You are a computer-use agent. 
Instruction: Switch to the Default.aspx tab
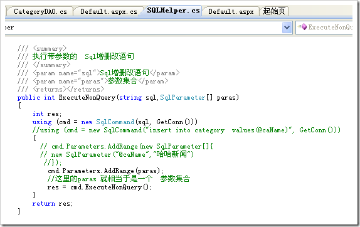[x=231, y=11]
